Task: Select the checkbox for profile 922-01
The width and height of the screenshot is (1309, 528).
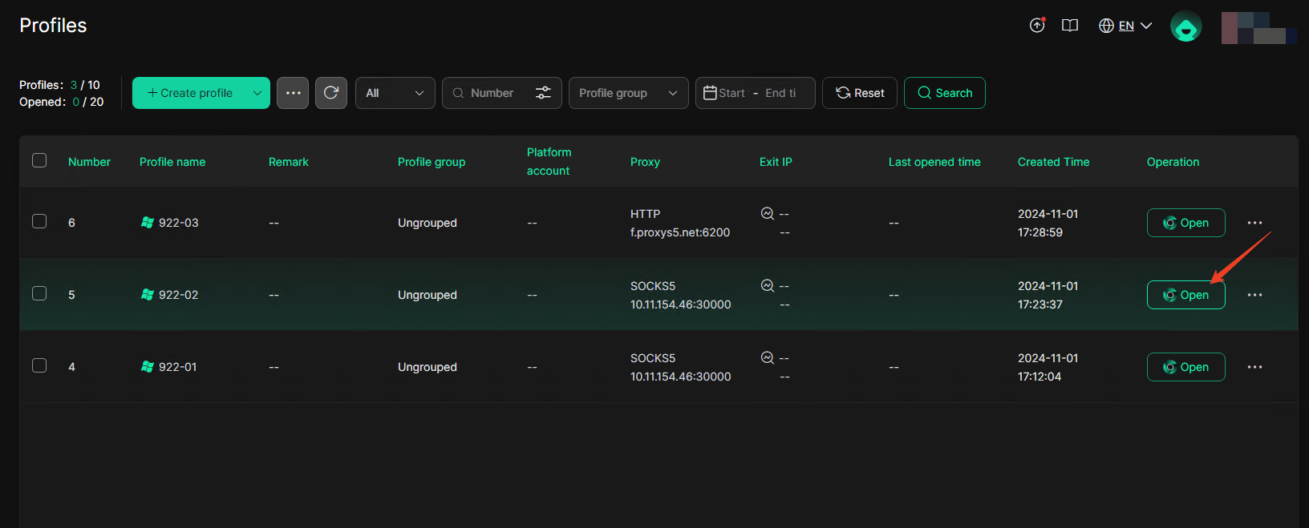Action: (x=39, y=365)
